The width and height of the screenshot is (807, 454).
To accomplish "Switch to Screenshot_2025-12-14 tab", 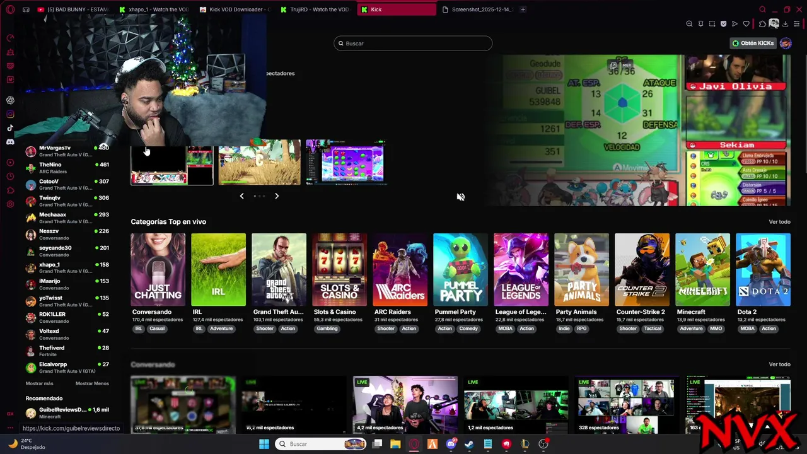I will (x=477, y=9).
